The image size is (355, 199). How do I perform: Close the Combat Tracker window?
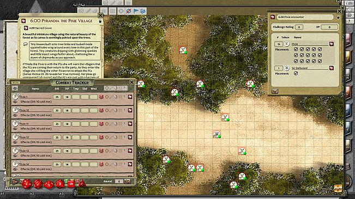(x=132, y=82)
